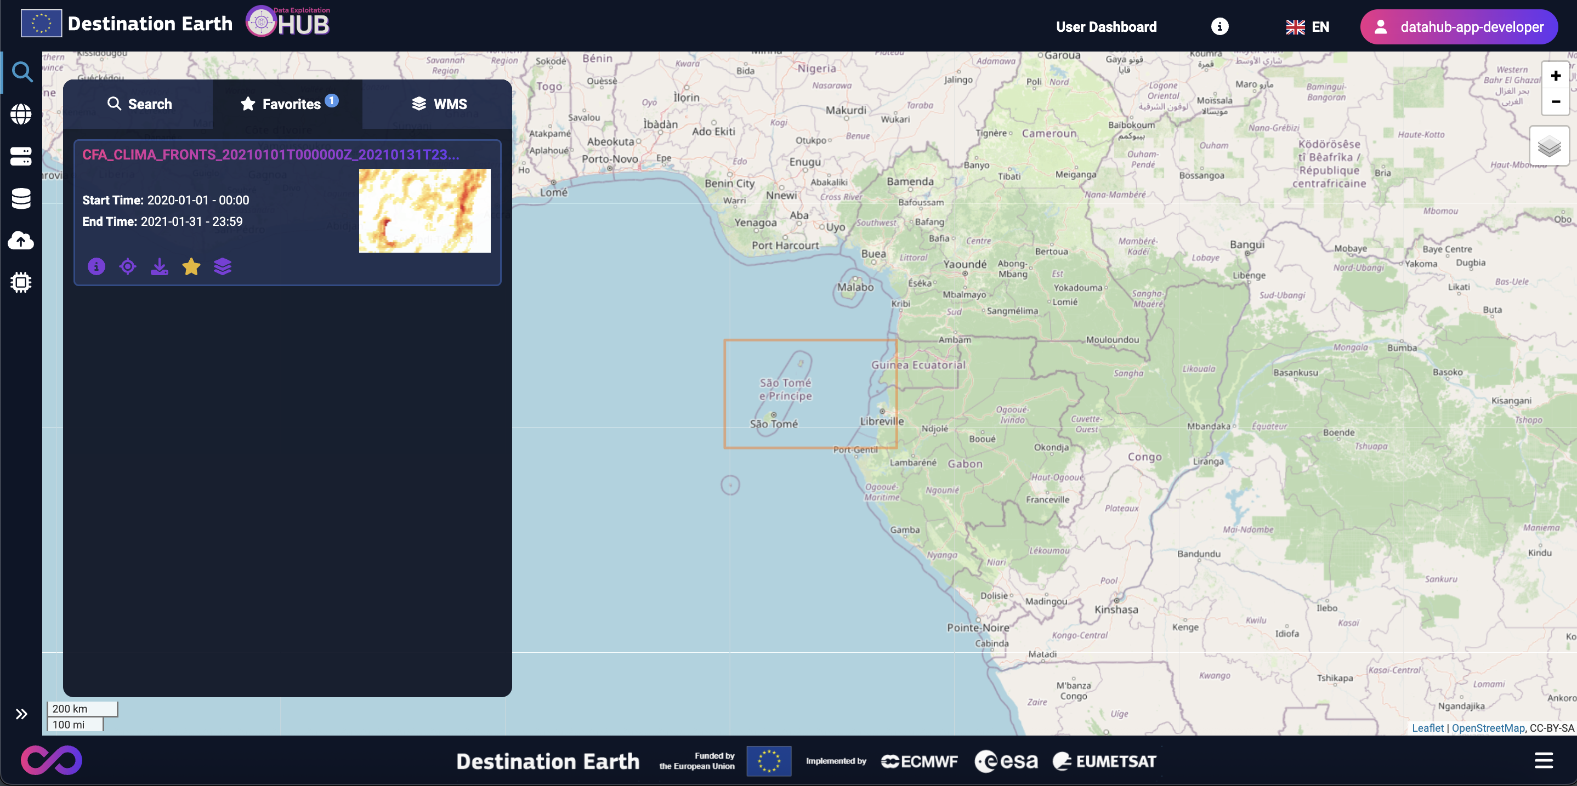Screen dimensions: 1577x786
Task: Switch to the Search tab
Action: [x=138, y=104]
